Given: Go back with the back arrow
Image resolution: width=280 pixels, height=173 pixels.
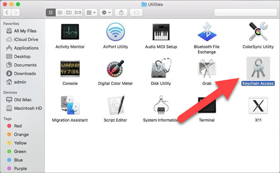Looking at the screenshot, I should 7,13.
